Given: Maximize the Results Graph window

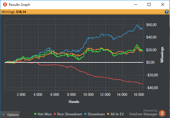Looking at the screenshot, I should pos(149,4).
